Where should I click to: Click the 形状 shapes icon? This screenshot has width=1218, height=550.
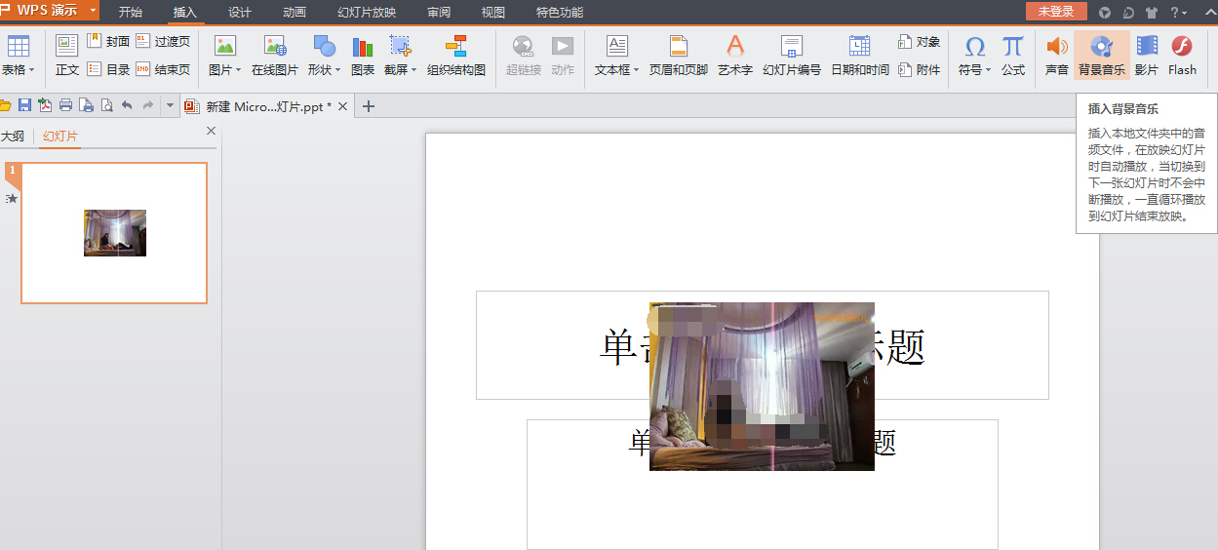324,46
